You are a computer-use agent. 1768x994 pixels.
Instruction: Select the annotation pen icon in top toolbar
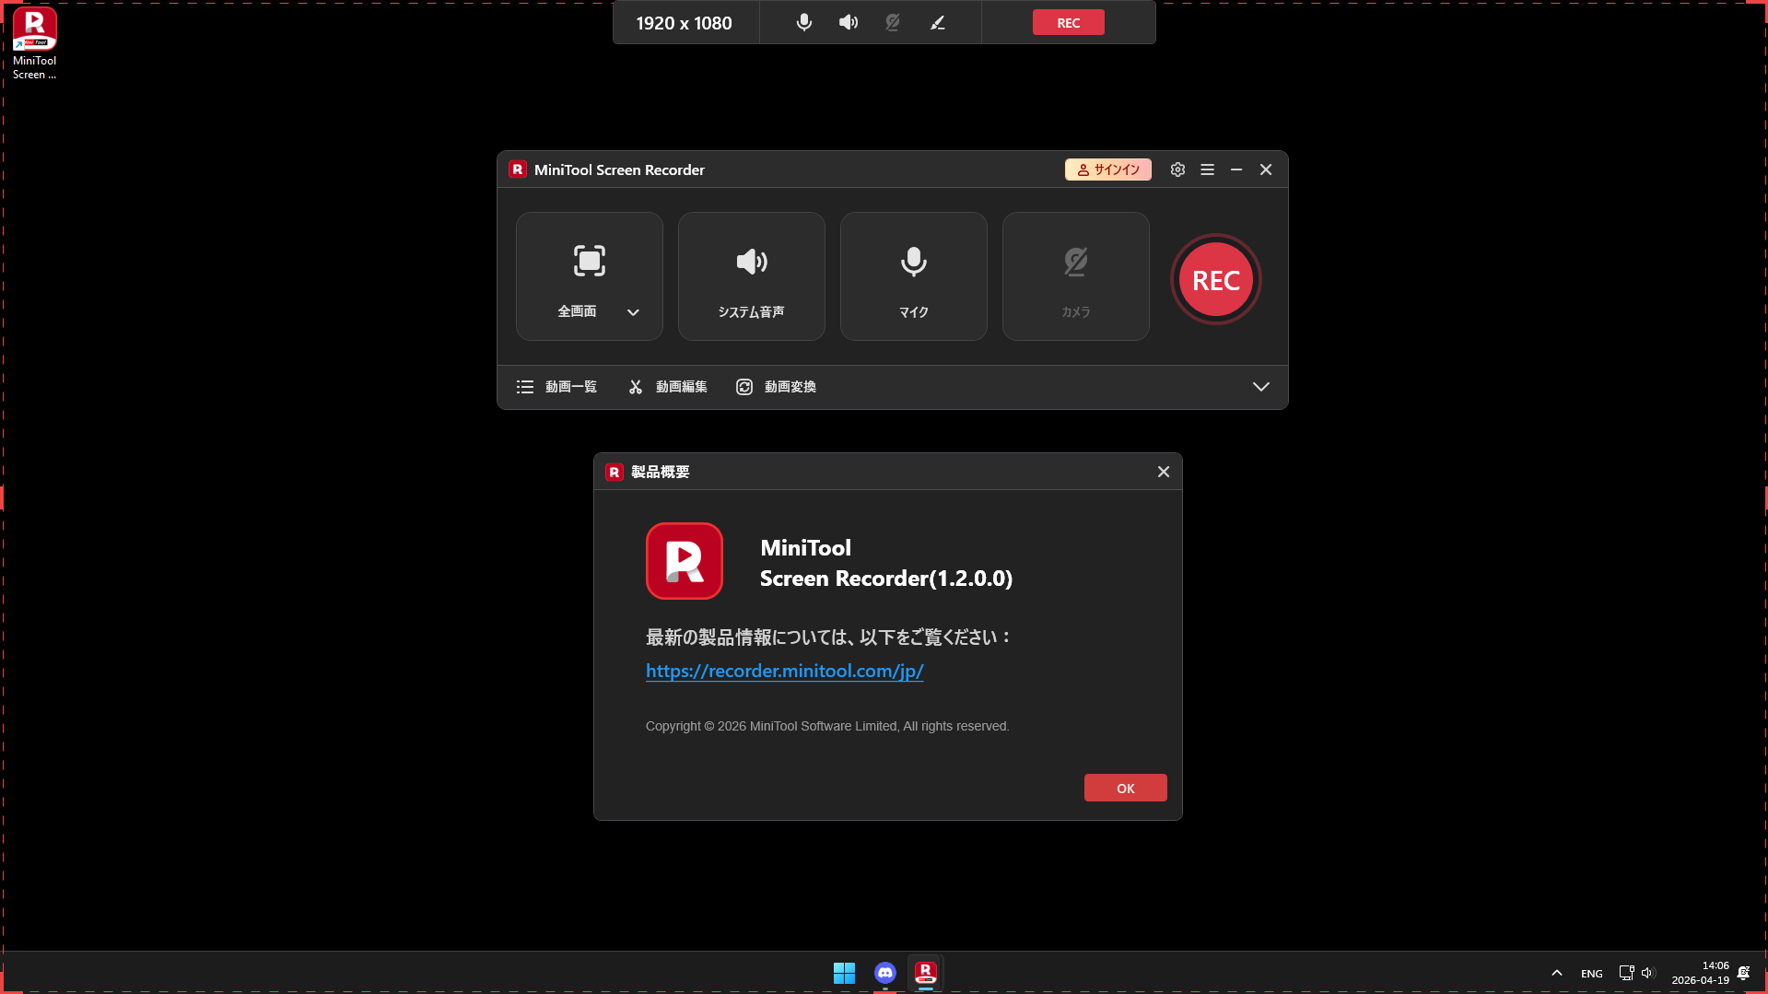pyautogui.click(x=937, y=23)
